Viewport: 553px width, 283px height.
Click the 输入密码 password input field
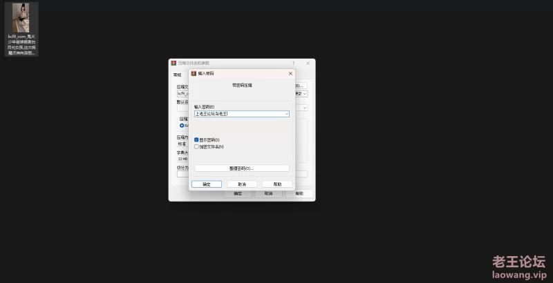point(241,114)
